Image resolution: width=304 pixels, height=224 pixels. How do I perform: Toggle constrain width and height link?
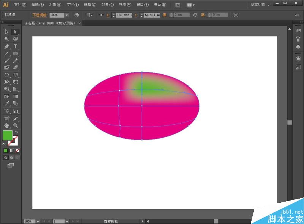click(x=195, y=15)
